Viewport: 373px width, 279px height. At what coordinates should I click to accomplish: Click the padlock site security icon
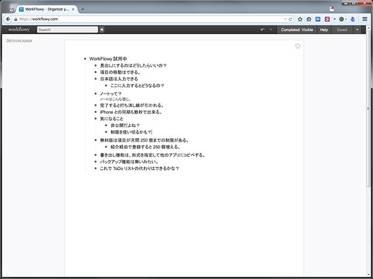[16, 19]
